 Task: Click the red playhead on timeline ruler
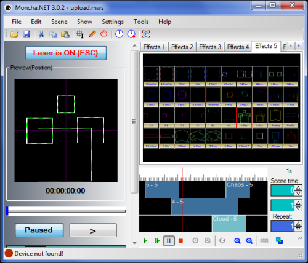click(x=182, y=174)
